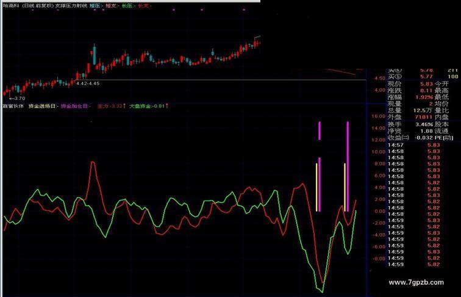The image size is (461, 297).
Task: Click the 换手 3.46% value
Action: point(424,124)
